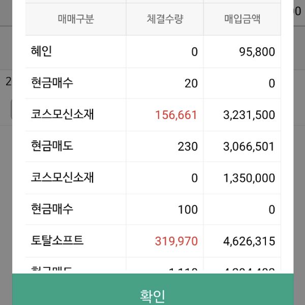This screenshot has height=305, width=305.
Task: Click the 95,800 purchase amount
Action: pos(257,52)
